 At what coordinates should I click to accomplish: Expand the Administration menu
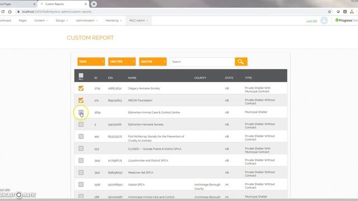tap(87, 21)
